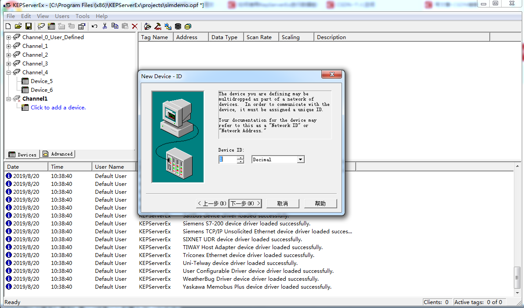The width and height of the screenshot is (524, 308).
Task: Open the Tools menu
Action: [83, 16]
